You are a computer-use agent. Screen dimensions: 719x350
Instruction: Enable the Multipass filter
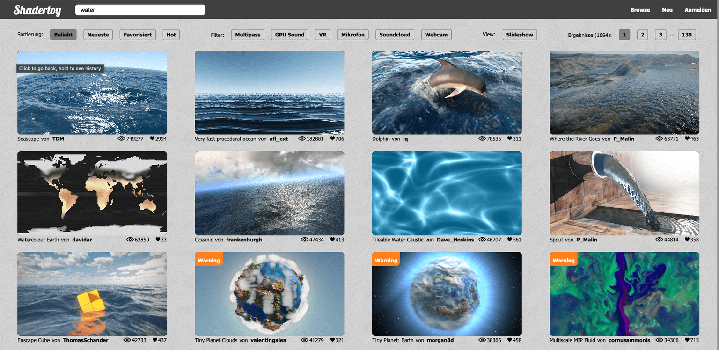click(x=247, y=34)
